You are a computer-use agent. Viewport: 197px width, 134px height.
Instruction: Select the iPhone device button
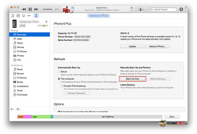[x=36, y=16]
